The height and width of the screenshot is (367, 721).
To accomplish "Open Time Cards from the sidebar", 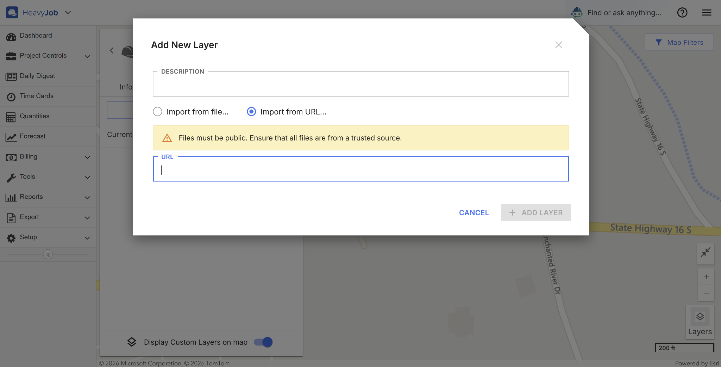I will [x=48, y=96].
